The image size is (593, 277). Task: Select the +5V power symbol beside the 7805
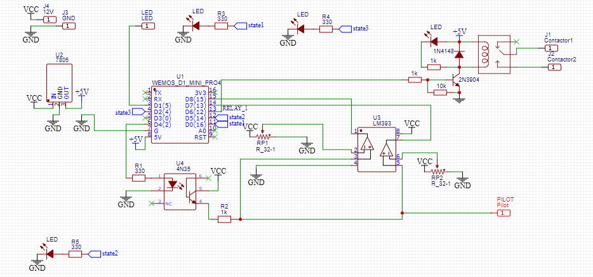[82, 94]
